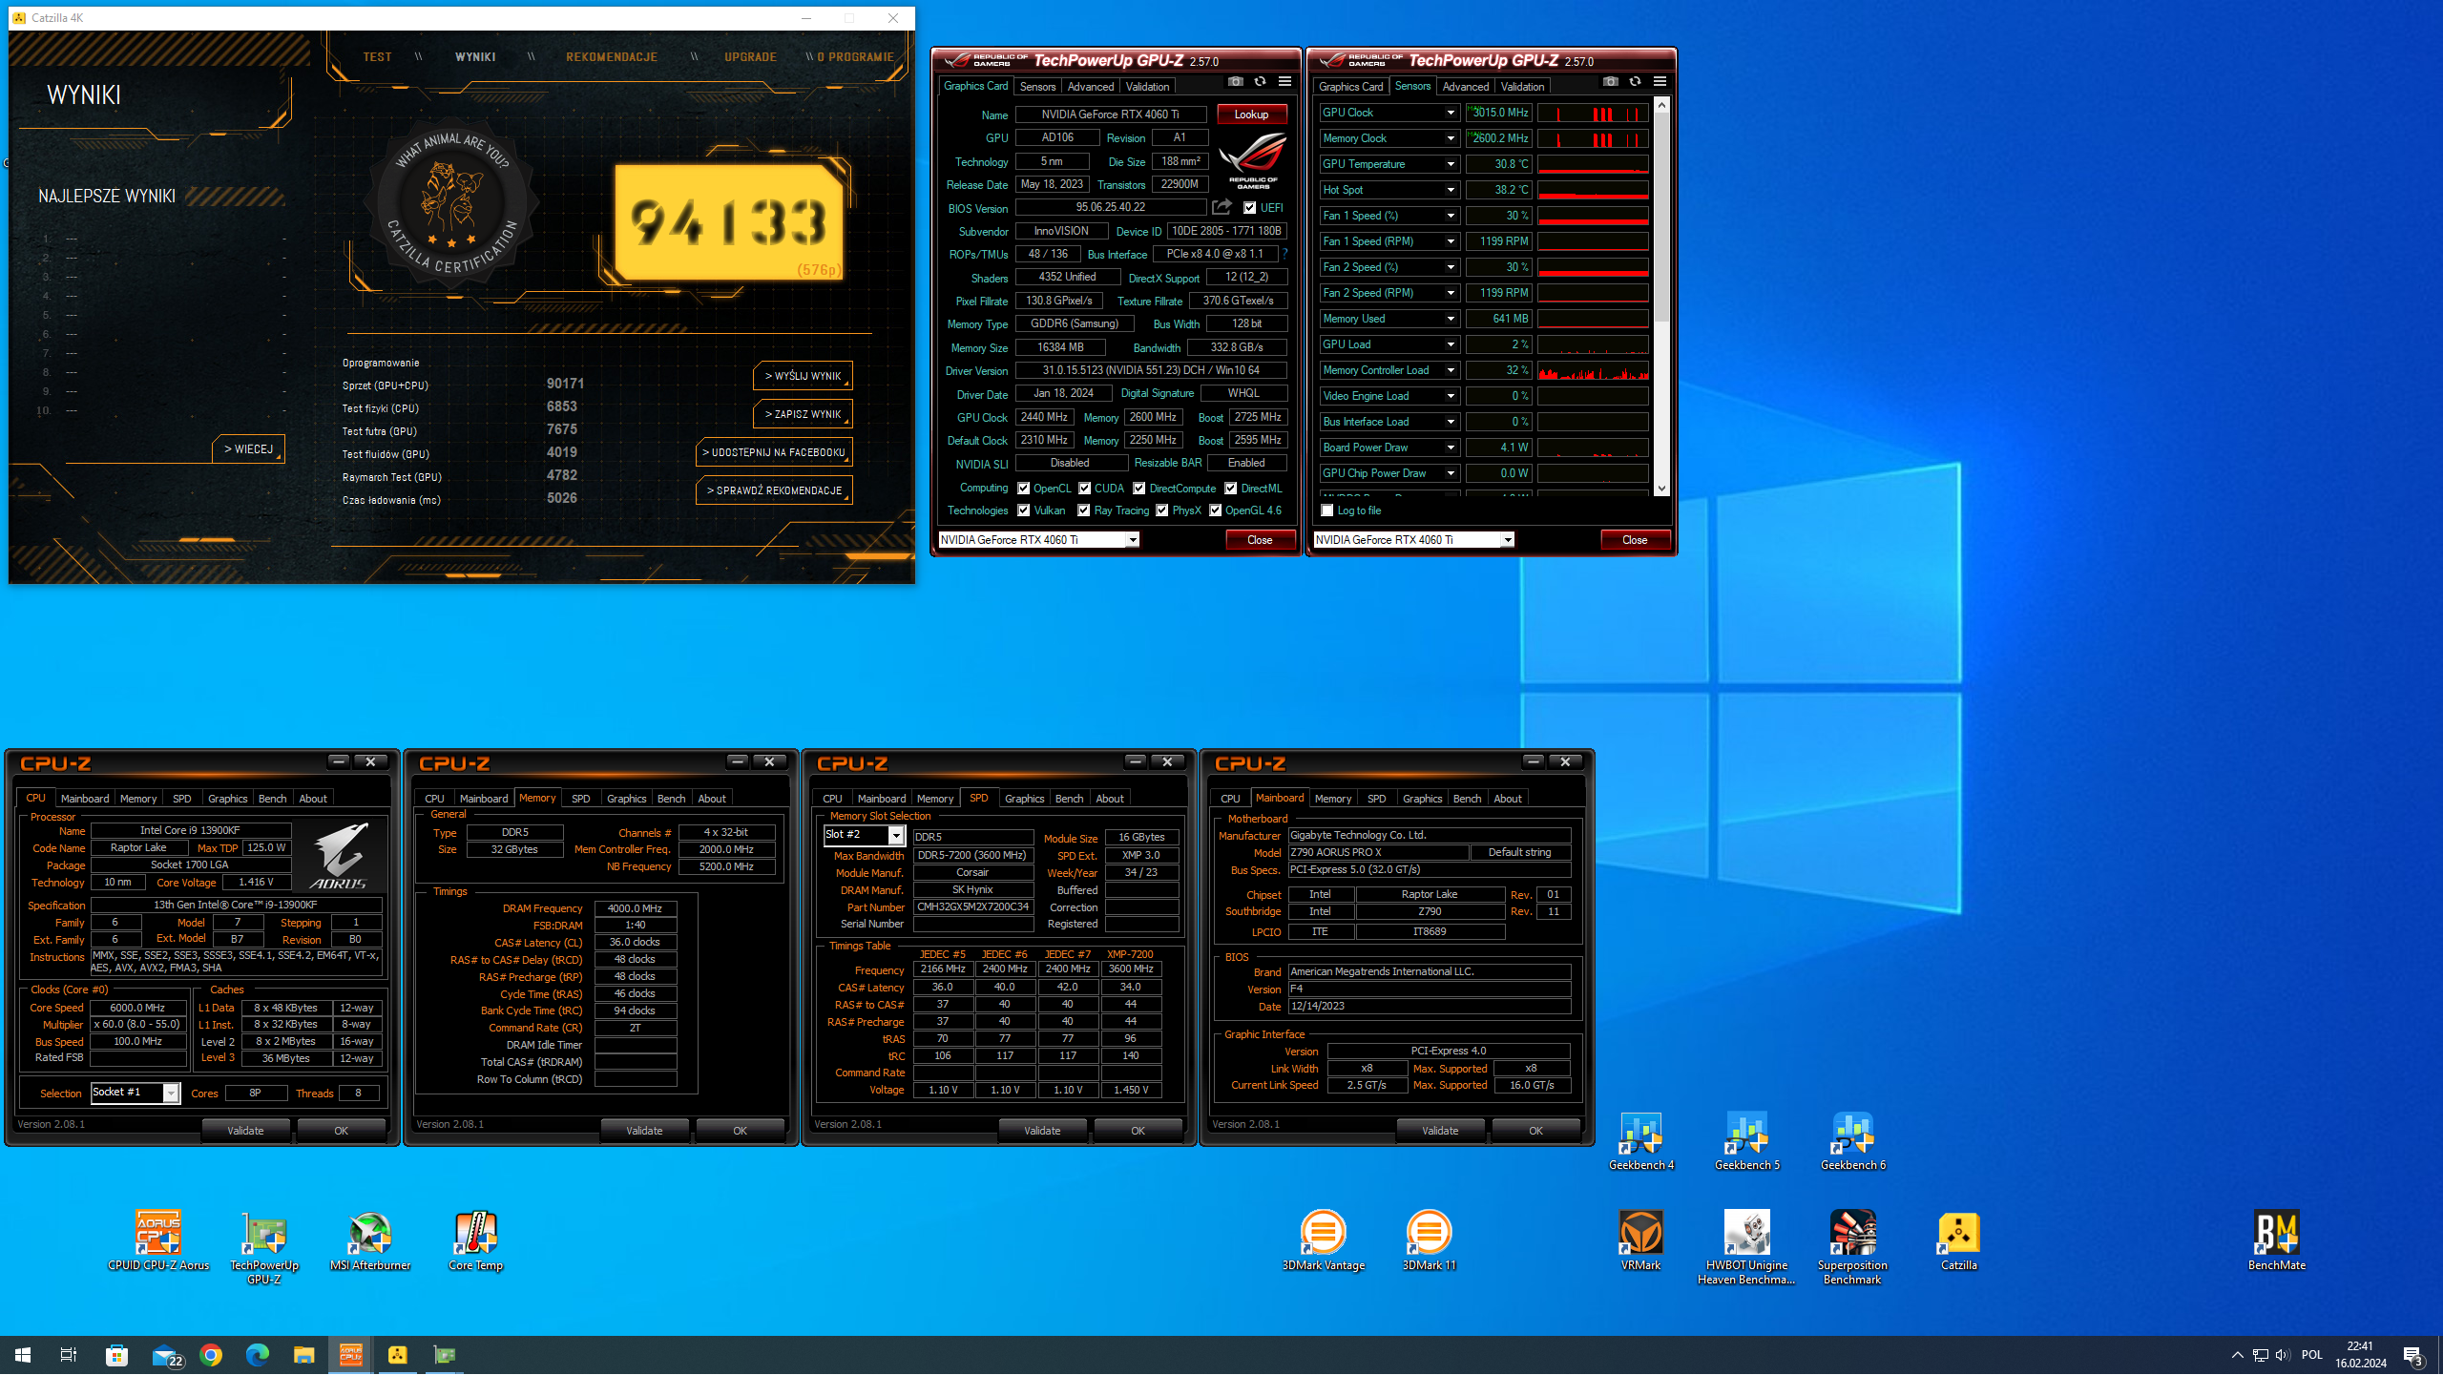Click the GPU Clock sensor graph
Screen dimensions: 2443x1375
click(x=1593, y=113)
